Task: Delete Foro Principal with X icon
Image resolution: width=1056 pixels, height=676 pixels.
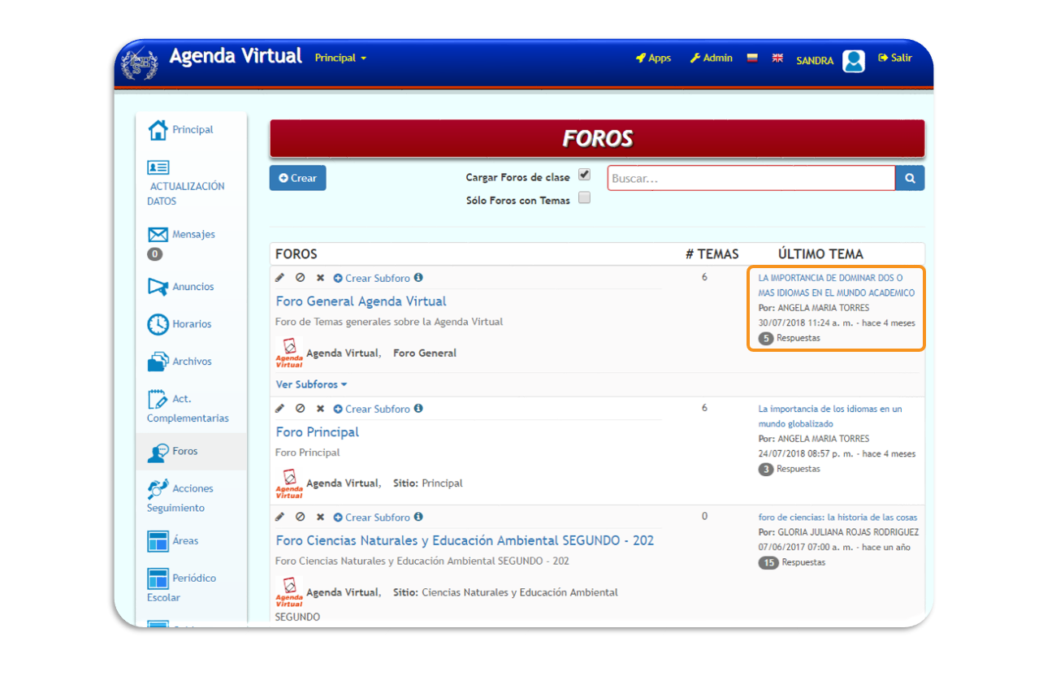Action: click(x=320, y=409)
